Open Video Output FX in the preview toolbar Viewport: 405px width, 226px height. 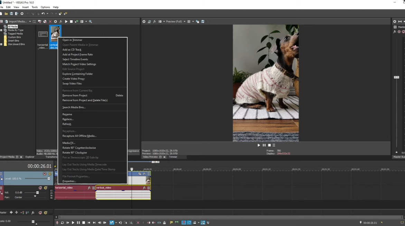click(x=154, y=21)
